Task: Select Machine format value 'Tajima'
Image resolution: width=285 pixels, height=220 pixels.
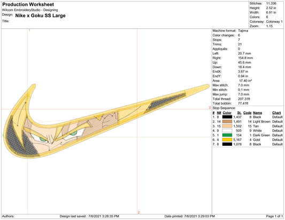Action: pos(243,30)
